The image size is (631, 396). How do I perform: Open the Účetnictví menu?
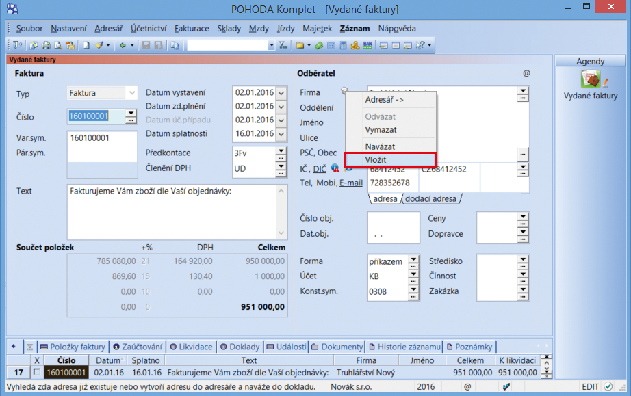pyautogui.click(x=149, y=29)
